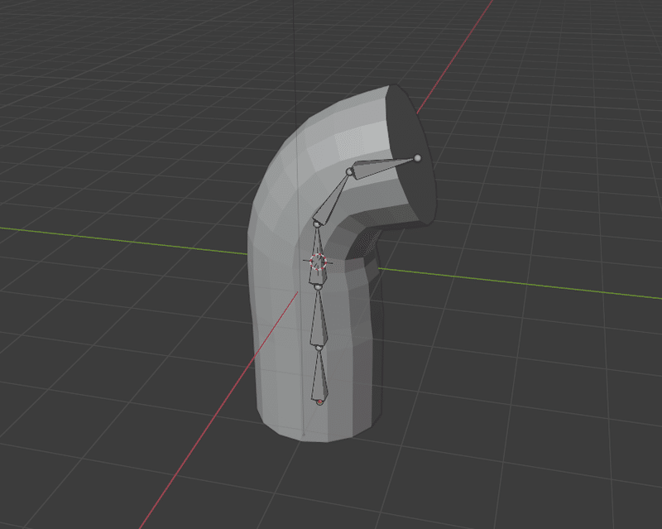
Task: Click the red-white 3D cursor
Action: (x=319, y=262)
